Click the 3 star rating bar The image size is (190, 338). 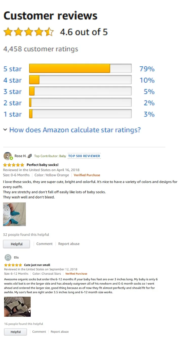point(80,91)
